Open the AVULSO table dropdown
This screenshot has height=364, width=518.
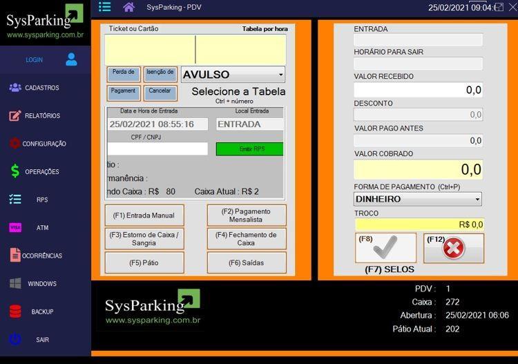(x=233, y=75)
